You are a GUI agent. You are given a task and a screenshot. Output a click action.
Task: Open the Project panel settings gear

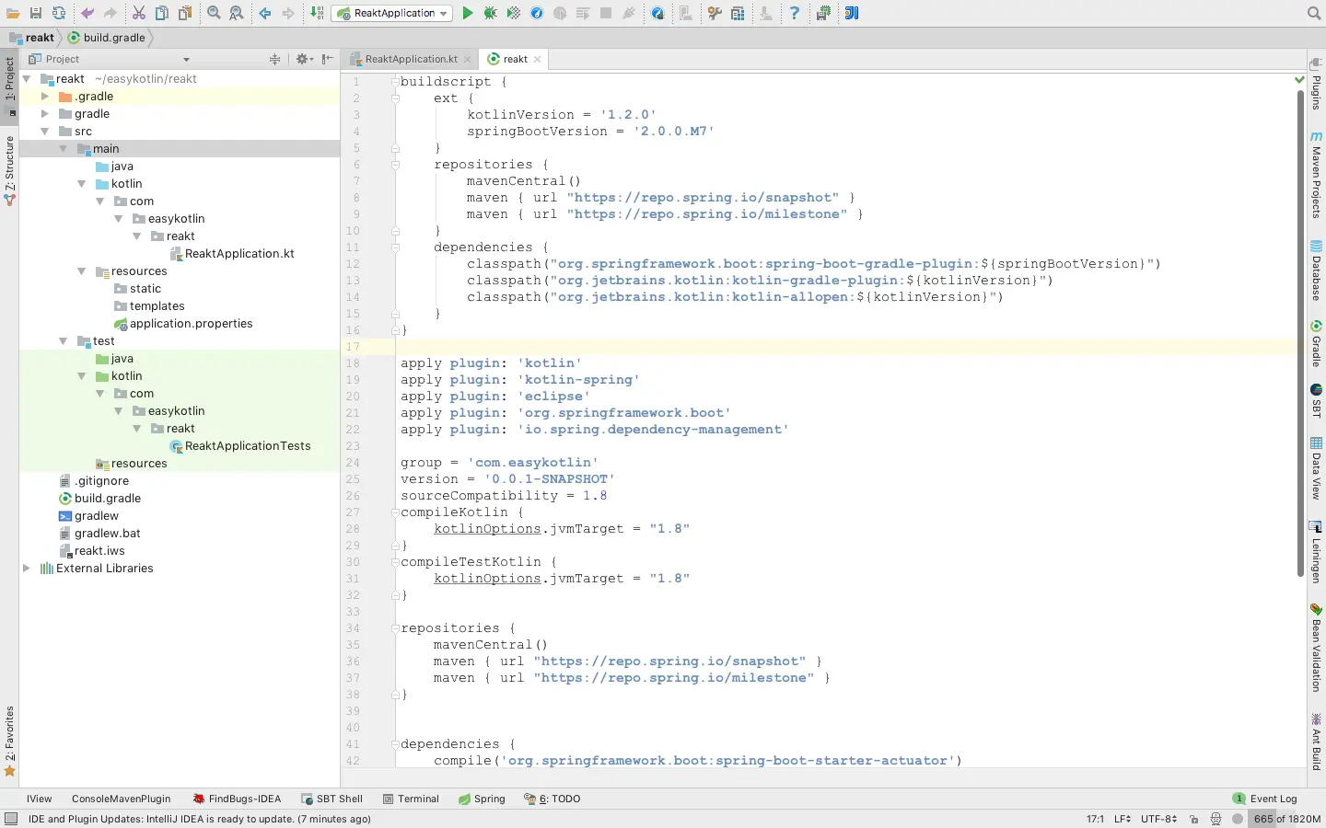(x=302, y=59)
